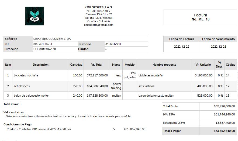Click the address CLL 8B#29A-178
This screenshot has width=238, height=141.
click(45, 49)
